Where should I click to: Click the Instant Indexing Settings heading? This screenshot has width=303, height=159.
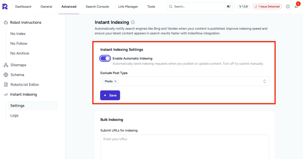coord(122,49)
